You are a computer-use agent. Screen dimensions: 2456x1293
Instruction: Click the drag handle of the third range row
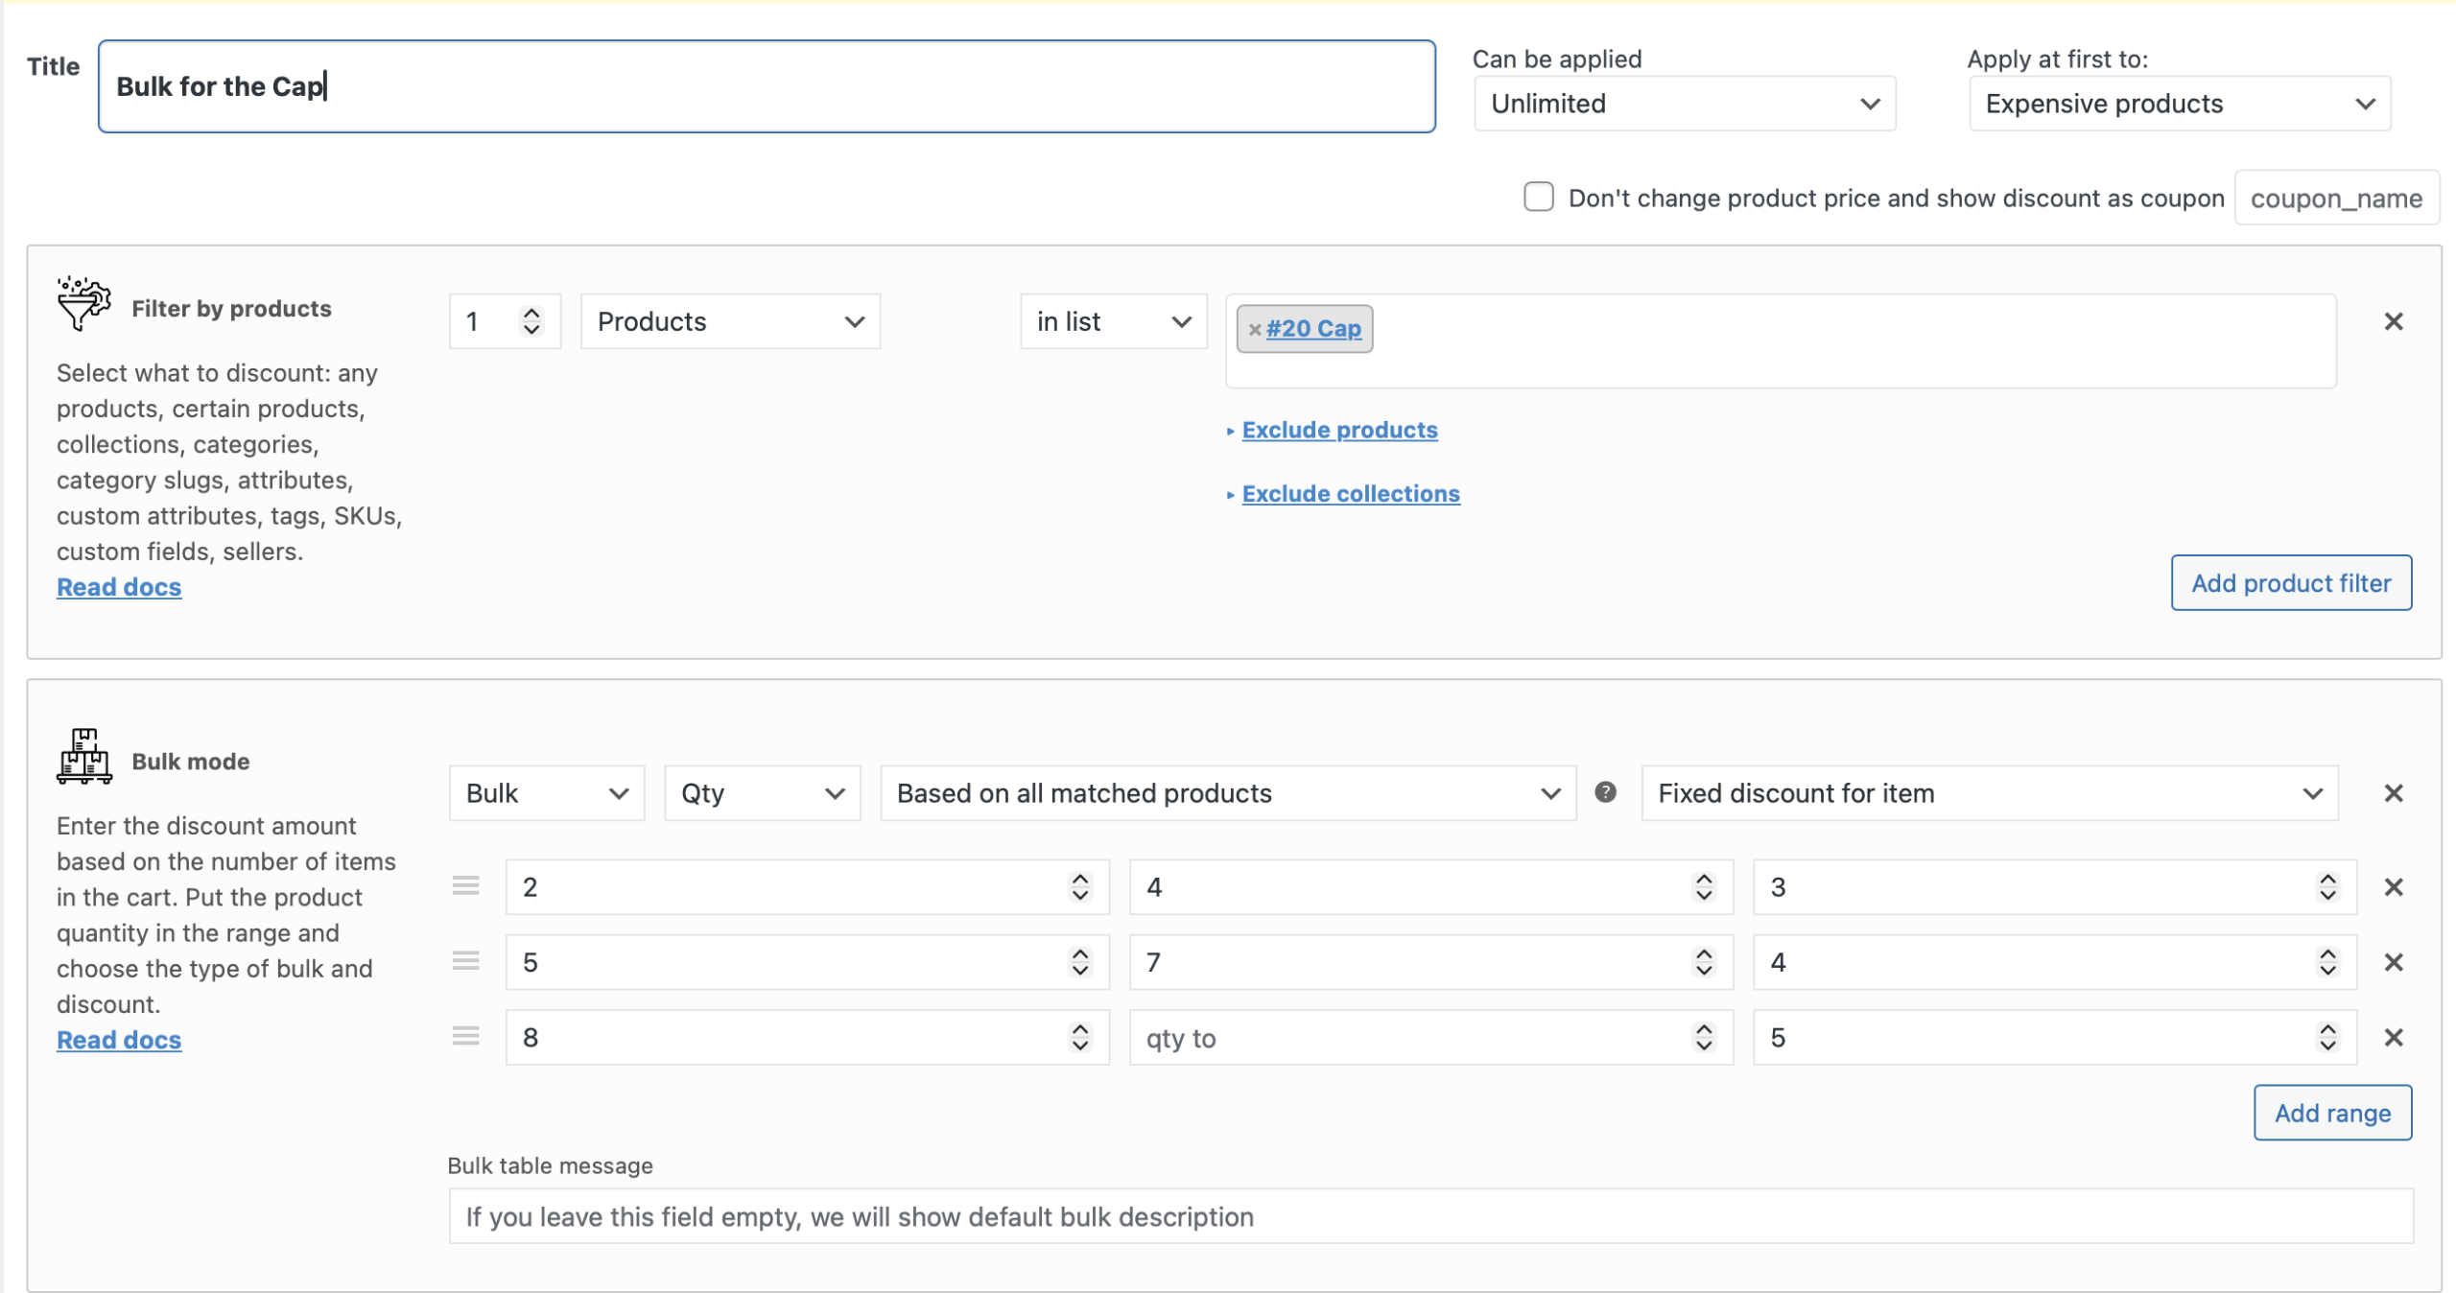466,1037
